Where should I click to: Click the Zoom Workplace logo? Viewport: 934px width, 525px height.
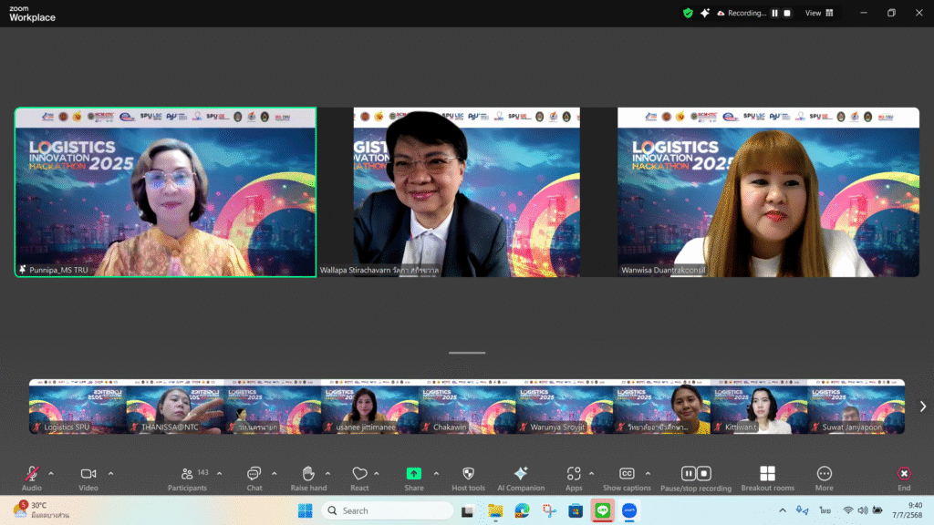[32, 13]
